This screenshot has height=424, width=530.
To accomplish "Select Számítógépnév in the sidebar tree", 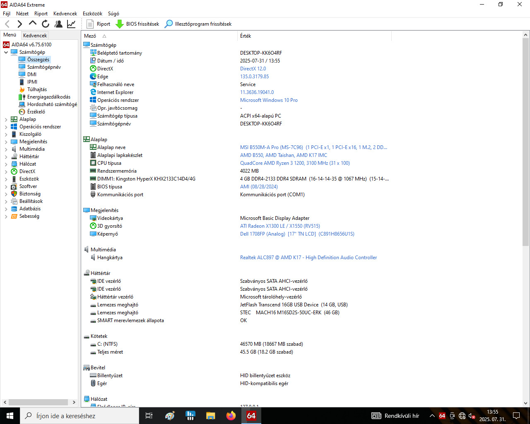I will point(44,67).
